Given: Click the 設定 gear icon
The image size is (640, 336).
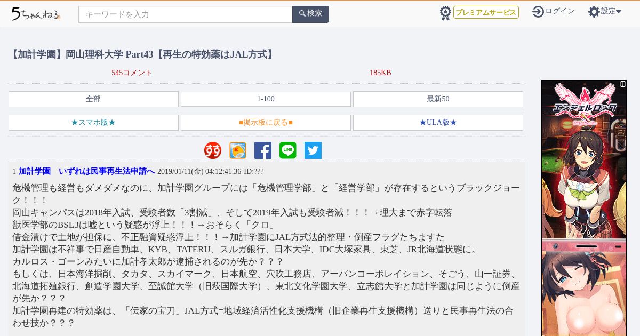Looking at the screenshot, I should point(594,12).
